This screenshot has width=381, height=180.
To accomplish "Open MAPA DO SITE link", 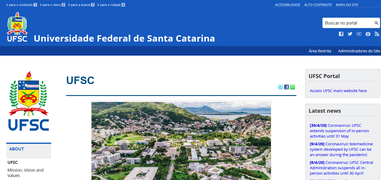I will (347, 5).
